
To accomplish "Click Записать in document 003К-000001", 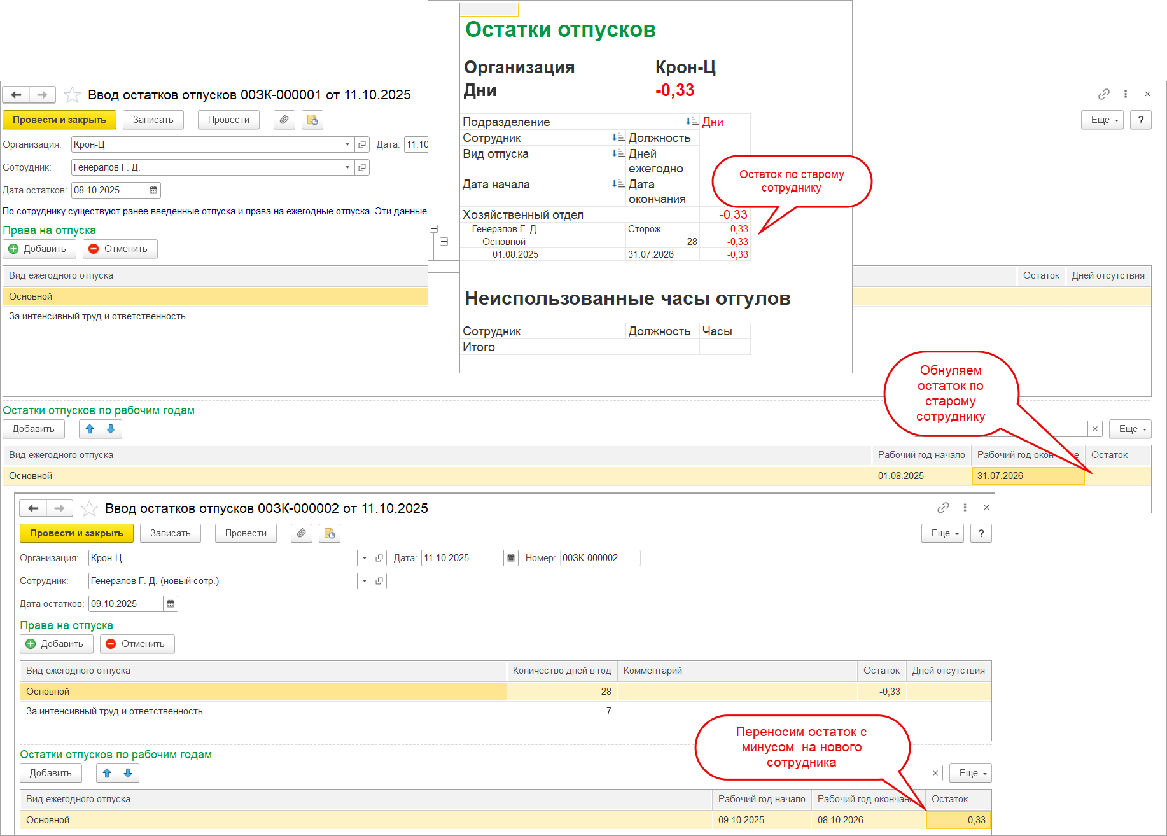I will coord(153,120).
